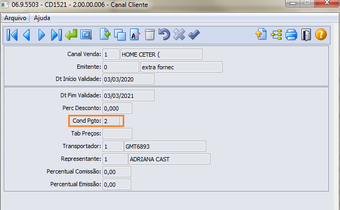This screenshot has width=340, height=210.
Task: Click the ADRIANA CAST name field
Action: click(x=169, y=159)
